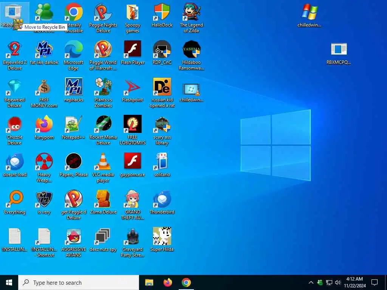Select the get Peggle d Deluxe icon
The height and width of the screenshot is (290, 387).
coord(74,199)
